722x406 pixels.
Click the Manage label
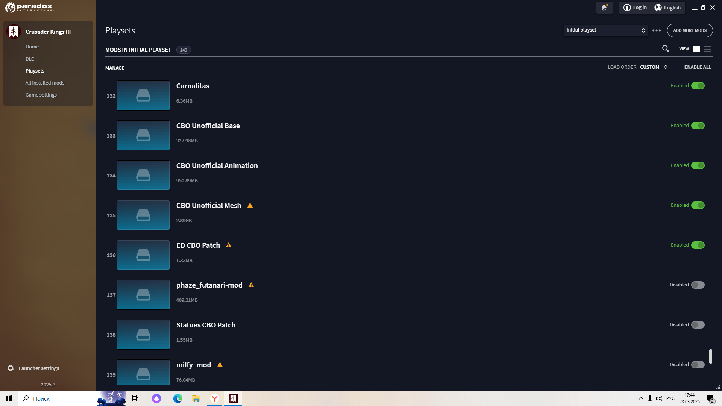(115, 68)
